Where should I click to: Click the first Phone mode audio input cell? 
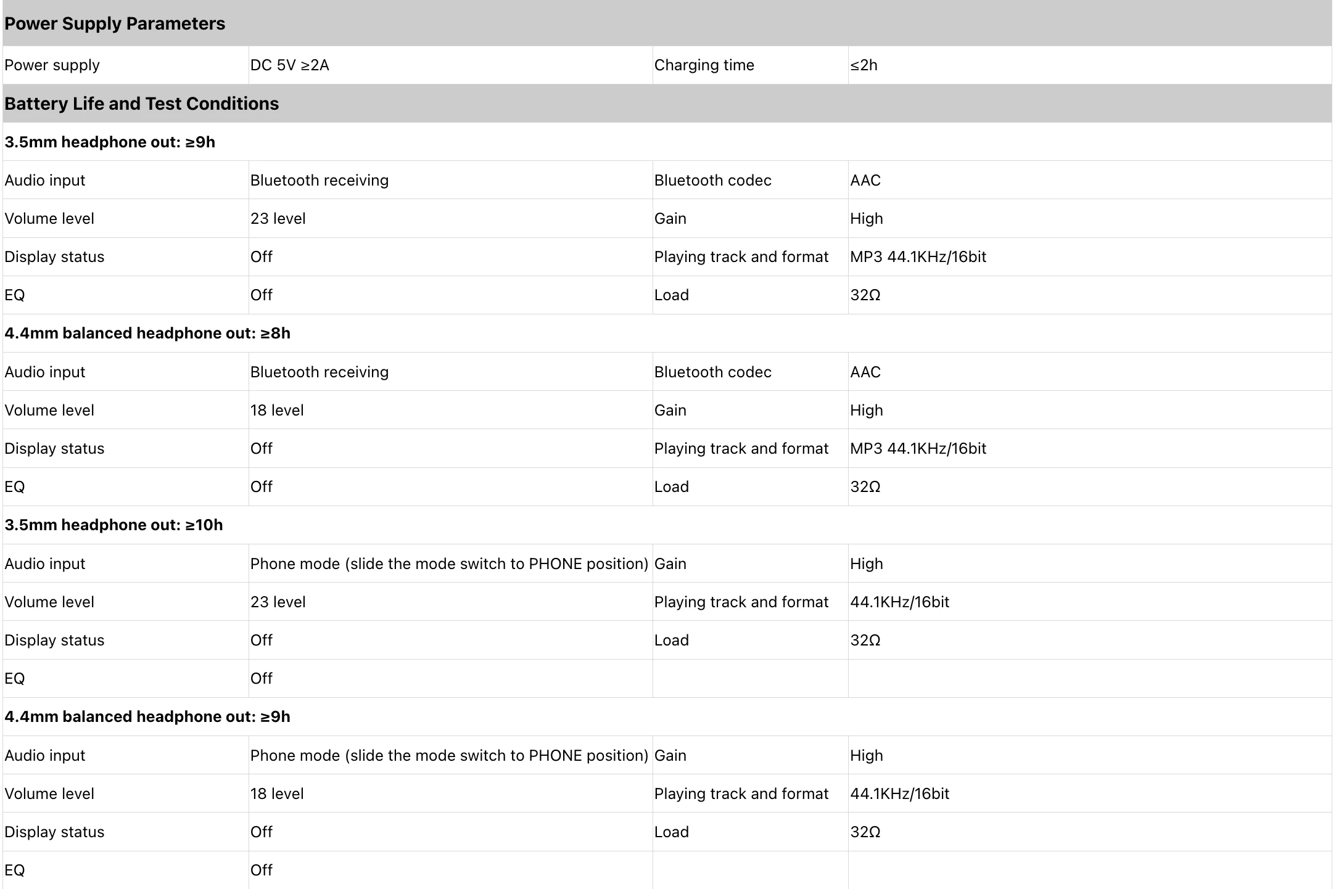450,564
